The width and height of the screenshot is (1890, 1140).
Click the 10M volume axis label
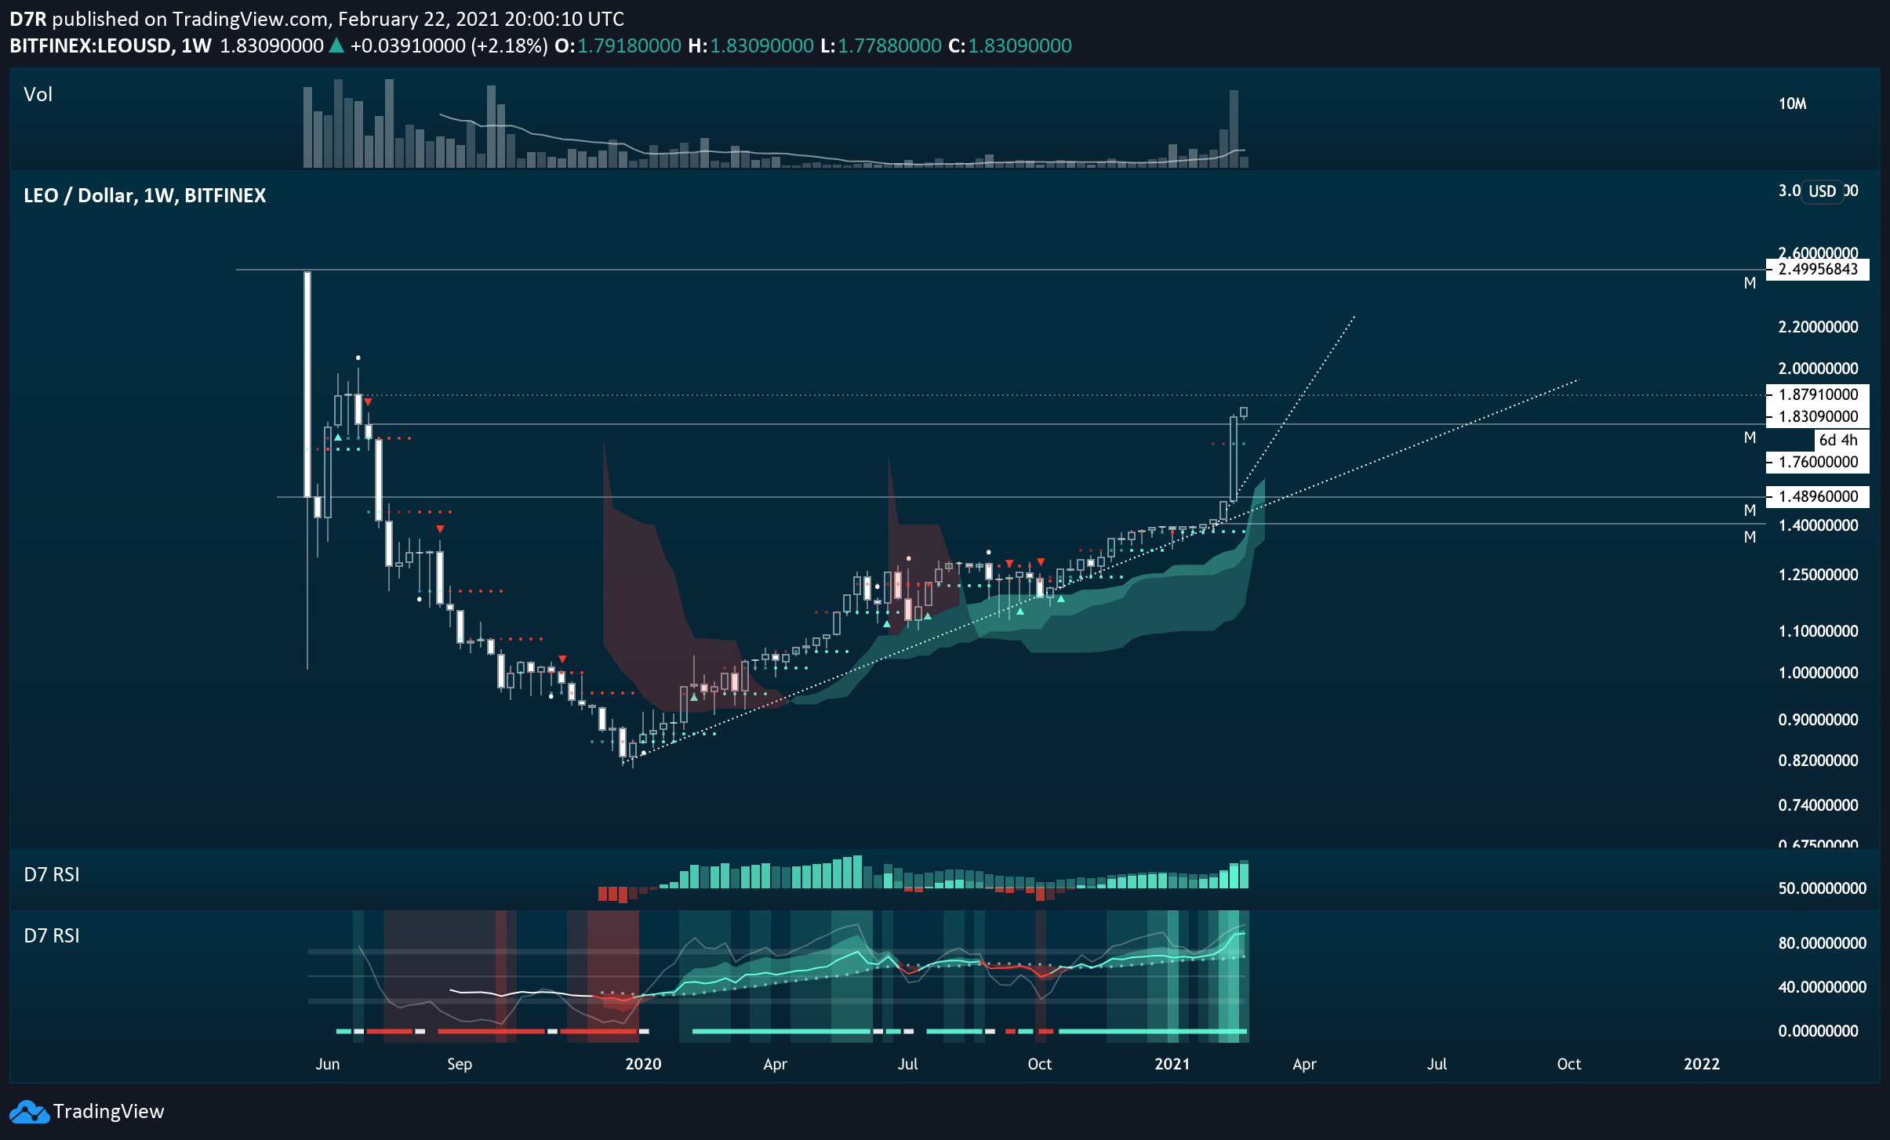(x=1792, y=104)
